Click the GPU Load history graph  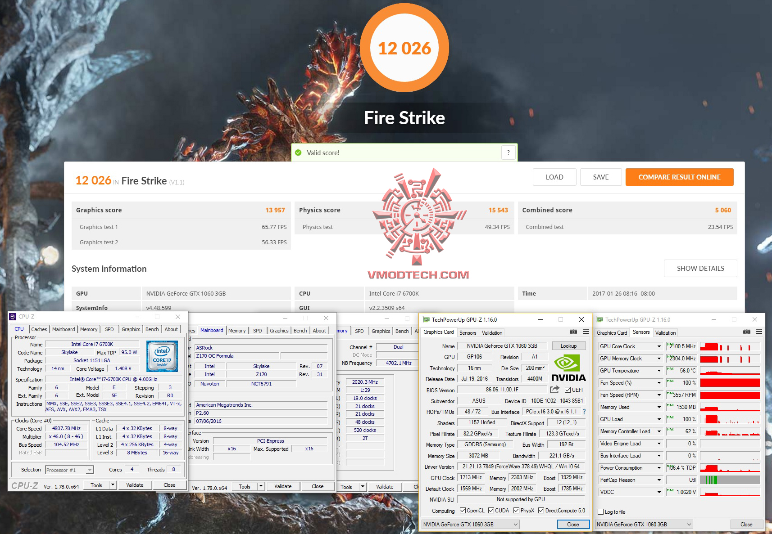click(x=730, y=419)
